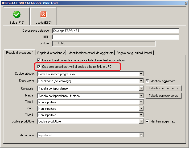Click the Fornitore ESPRINET field
The width and height of the screenshot is (189, 148).
(x=104, y=43)
